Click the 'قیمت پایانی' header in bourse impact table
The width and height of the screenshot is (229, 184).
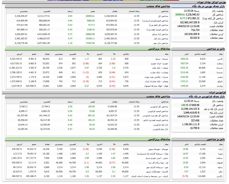pos(200,54)
